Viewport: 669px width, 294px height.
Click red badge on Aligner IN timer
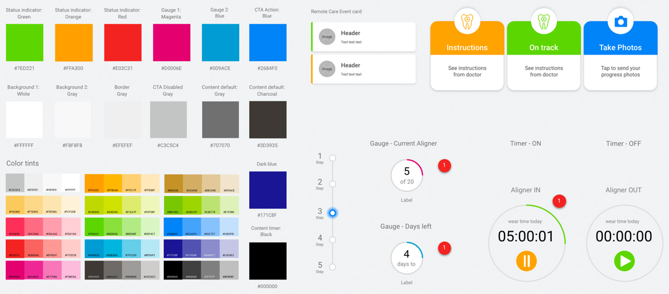pos(559,202)
